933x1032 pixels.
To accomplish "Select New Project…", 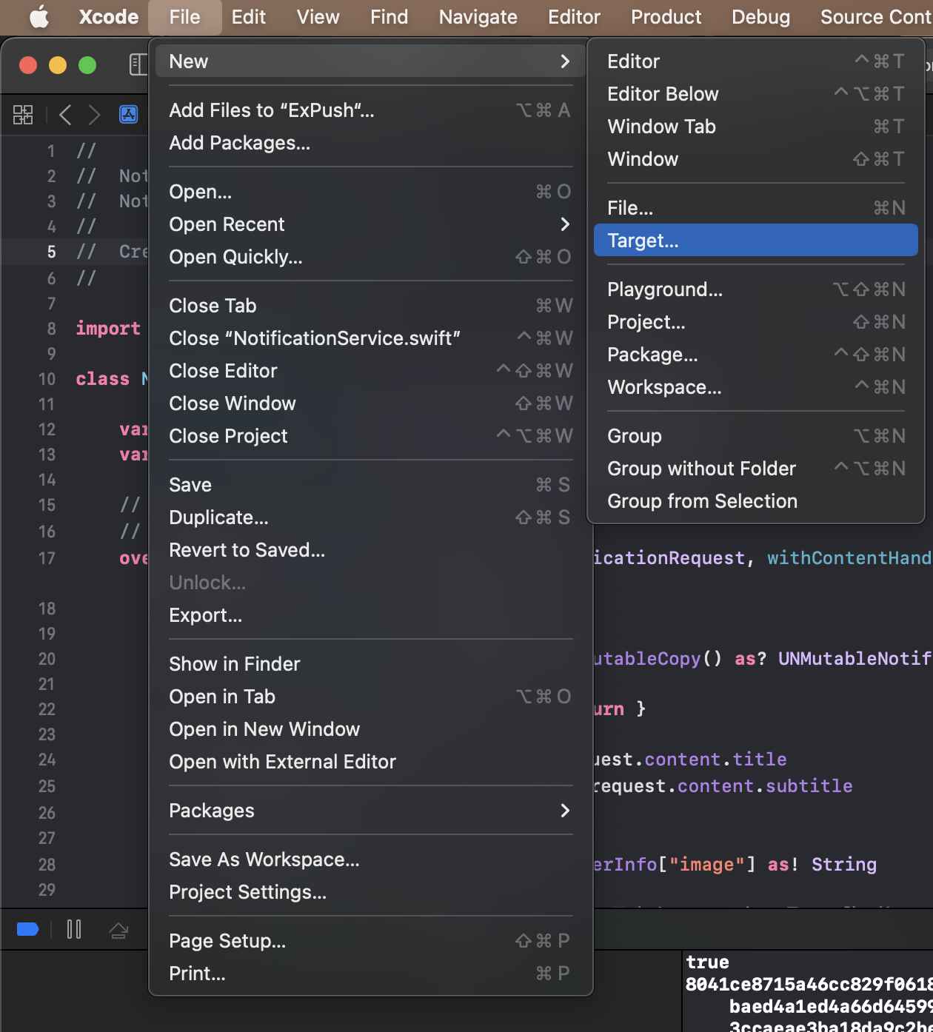I will (756, 322).
